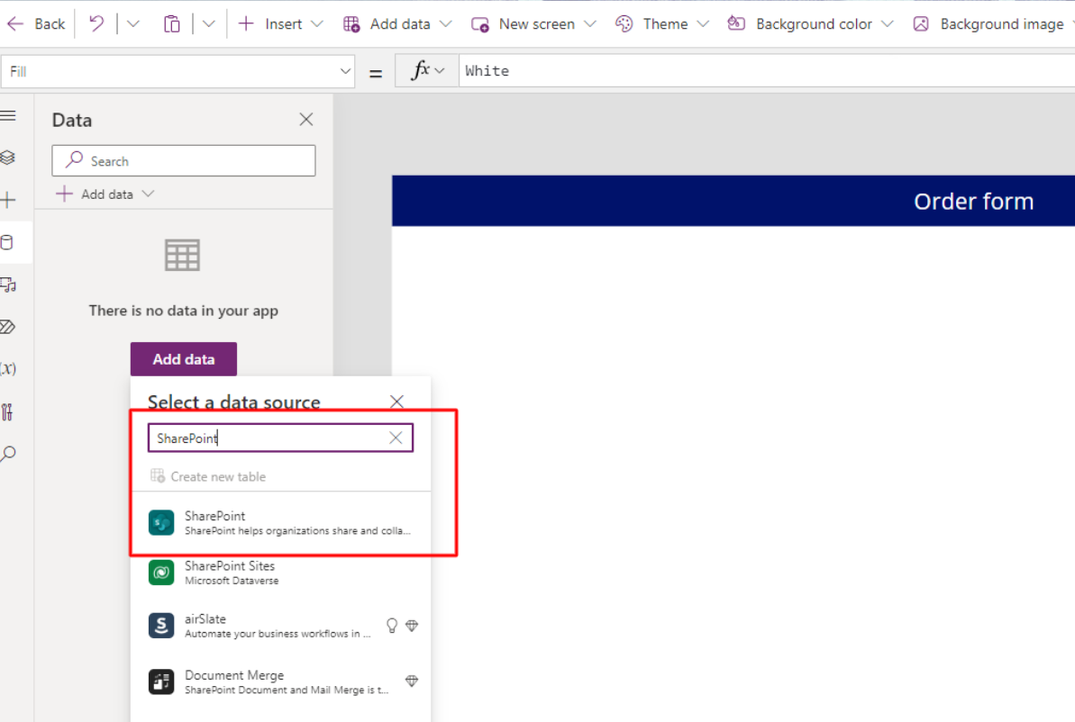The image size is (1075, 722).
Task: Open the Insert menu
Action: [x=279, y=23]
